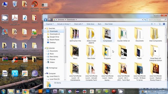
Task: Select the Video folder in Downloads
Action: (139, 52)
